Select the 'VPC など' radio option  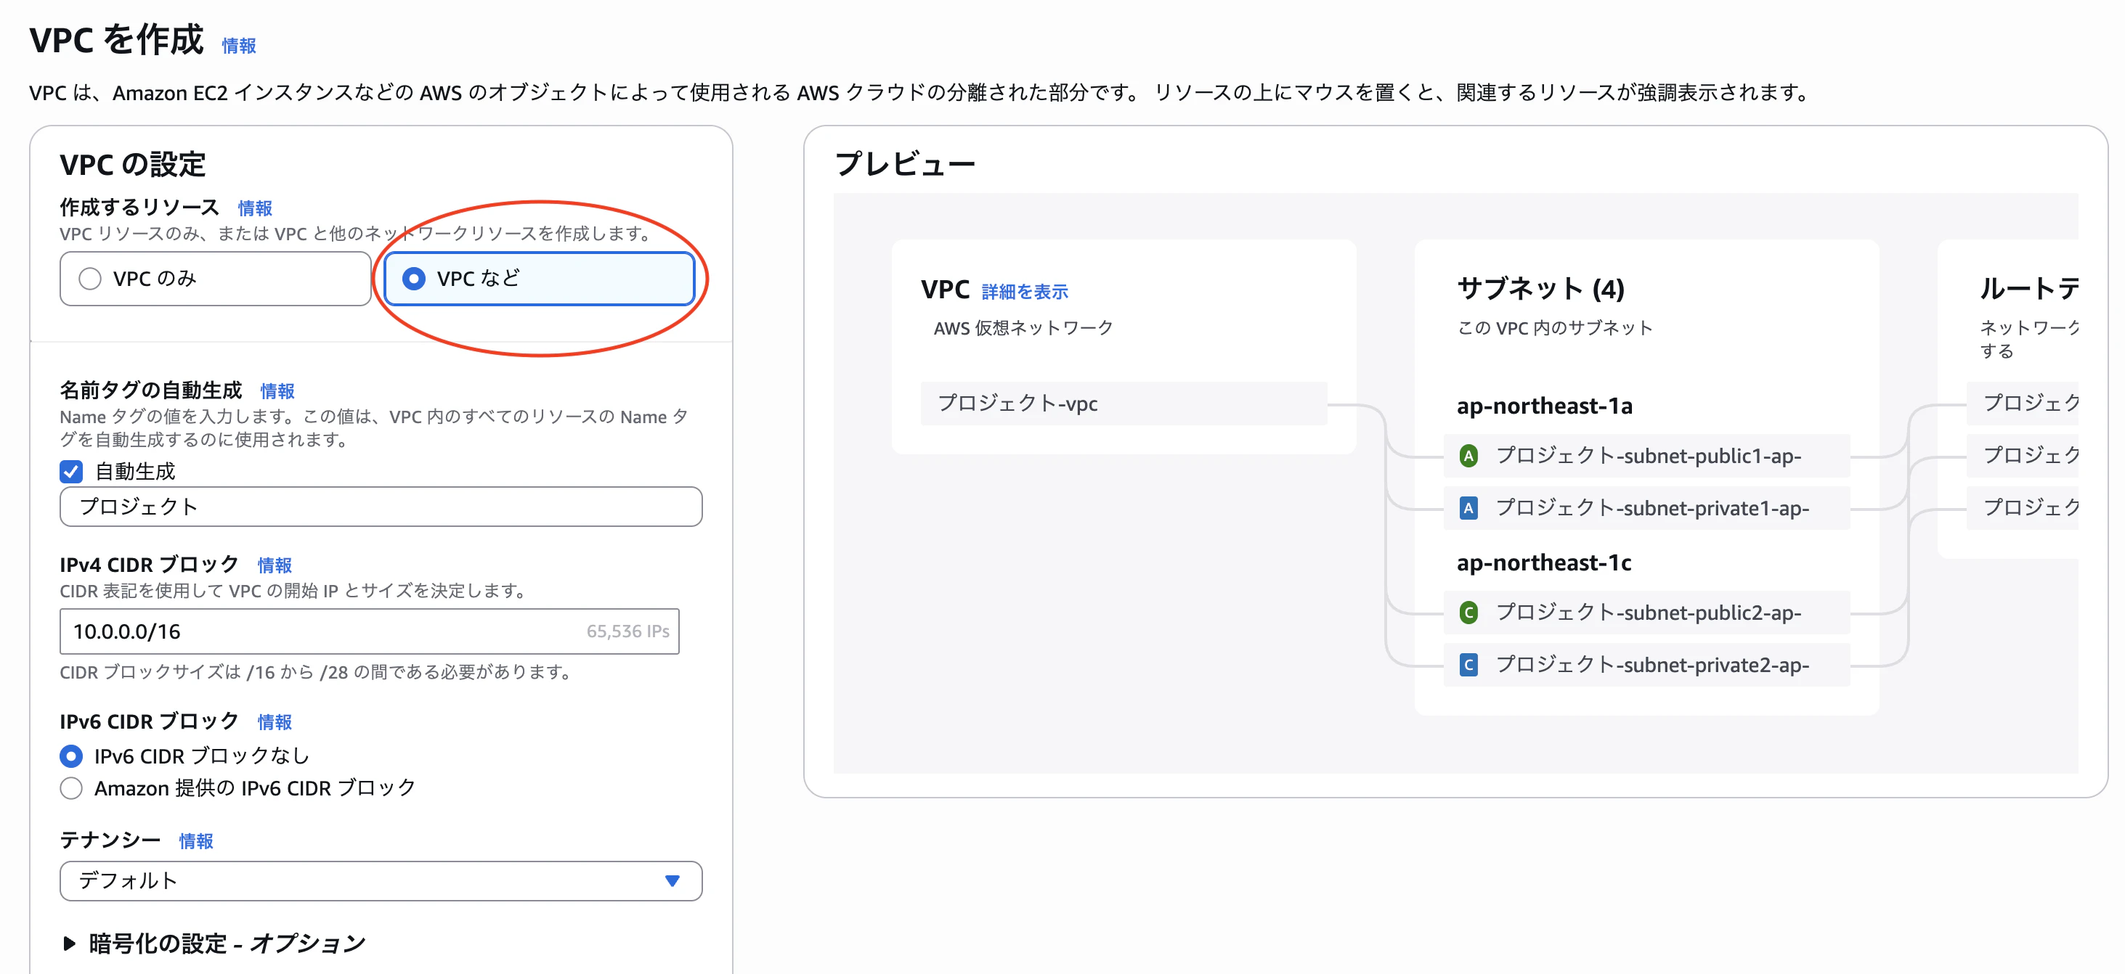(540, 279)
